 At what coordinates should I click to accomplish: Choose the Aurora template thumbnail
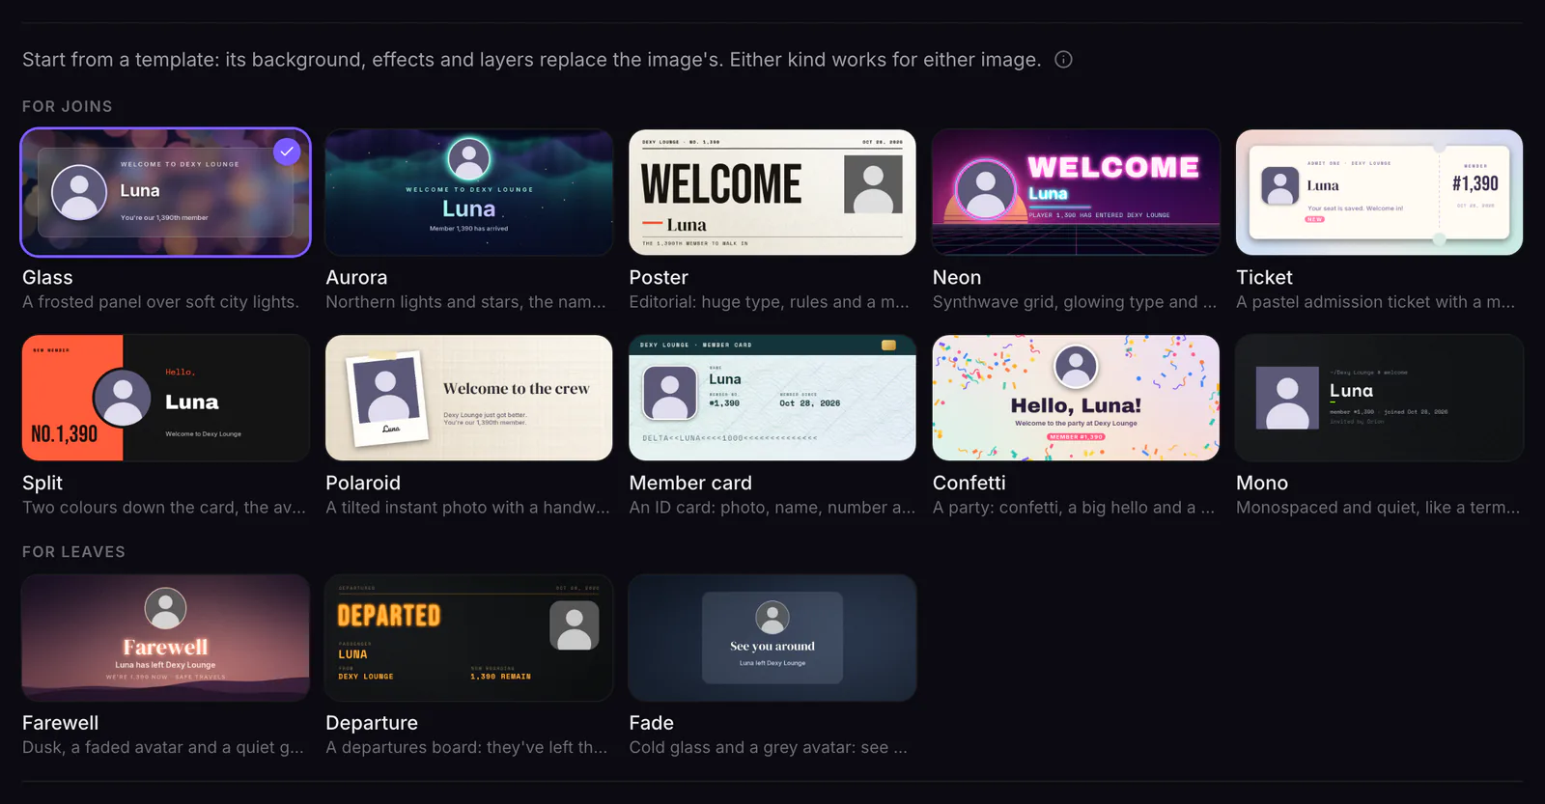pyautogui.click(x=469, y=192)
